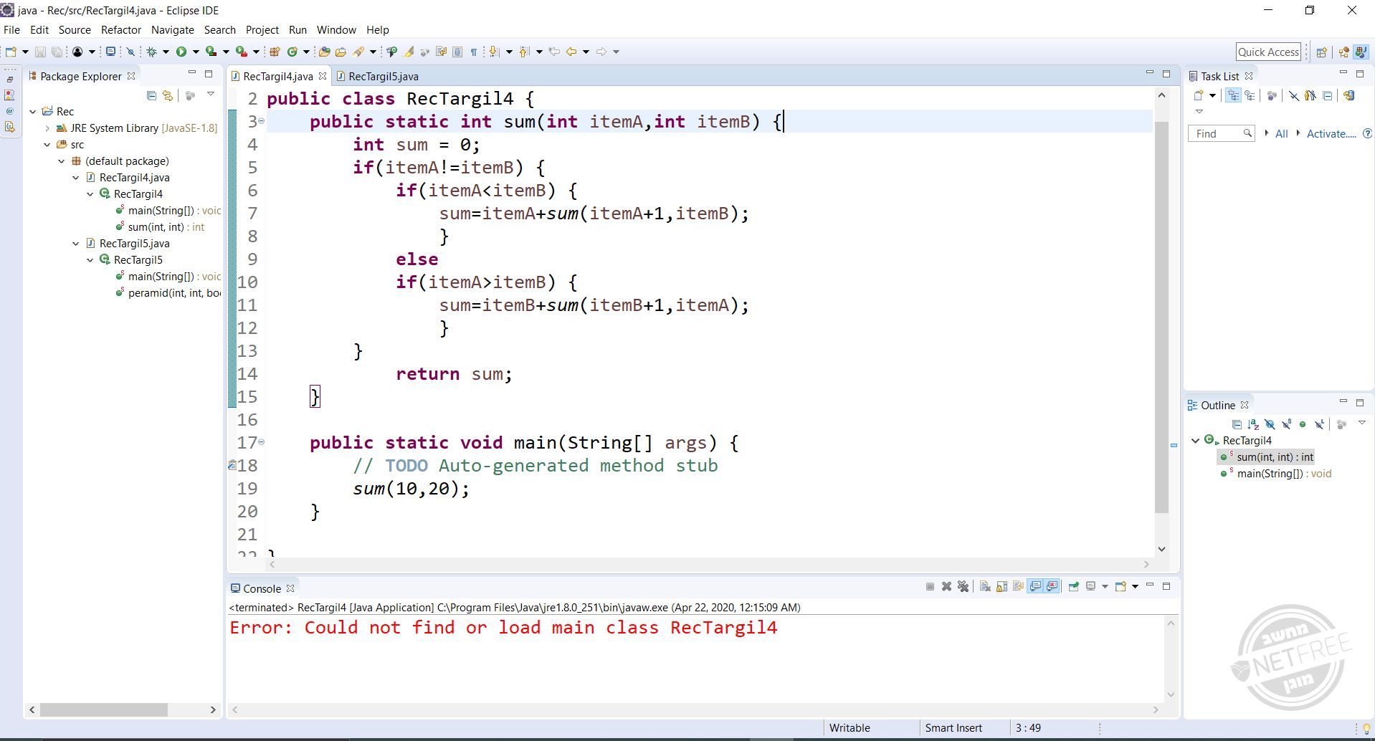The height and width of the screenshot is (741, 1375).
Task: Expand the JRE System Library node
Action: point(47,128)
